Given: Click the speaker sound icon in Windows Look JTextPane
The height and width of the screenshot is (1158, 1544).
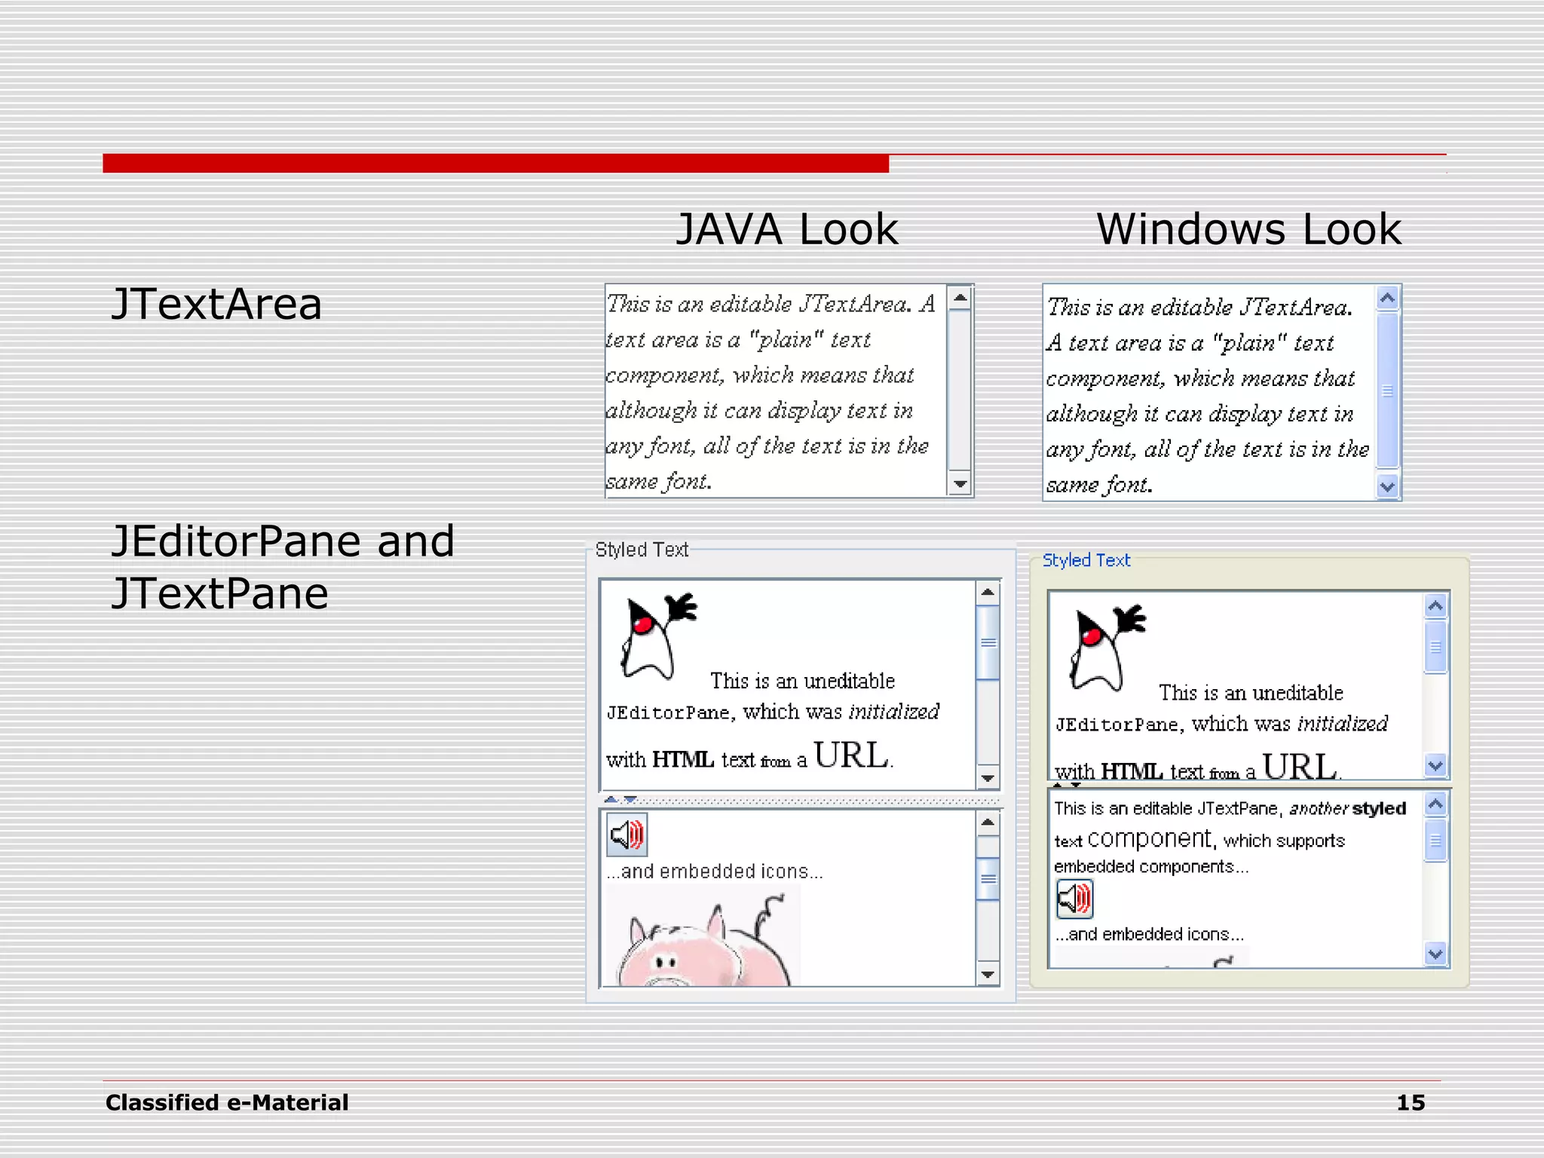Looking at the screenshot, I should (1074, 899).
